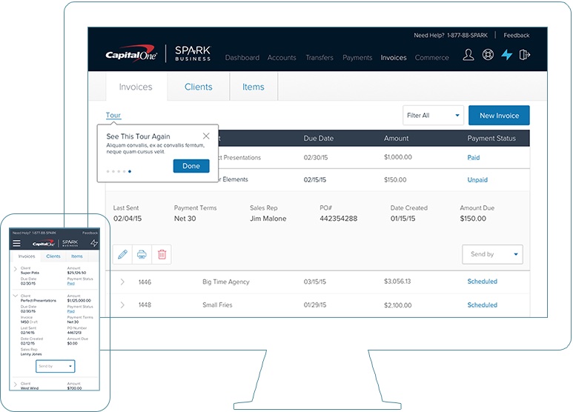
Task: Expand the Super Pots entry on mobile
Action: pos(15,269)
